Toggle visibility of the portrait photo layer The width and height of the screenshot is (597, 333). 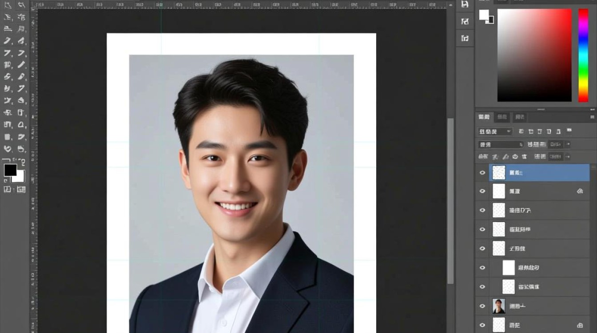click(482, 306)
